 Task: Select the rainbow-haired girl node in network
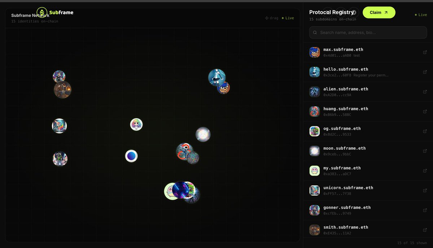pyautogui.click(x=136, y=124)
